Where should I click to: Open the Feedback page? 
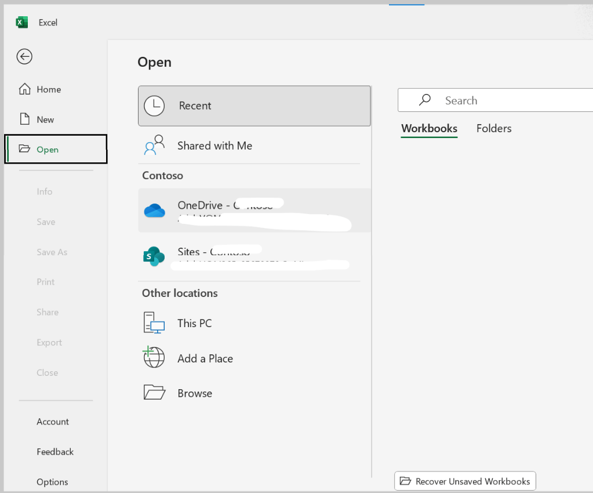[x=55, y=452]
